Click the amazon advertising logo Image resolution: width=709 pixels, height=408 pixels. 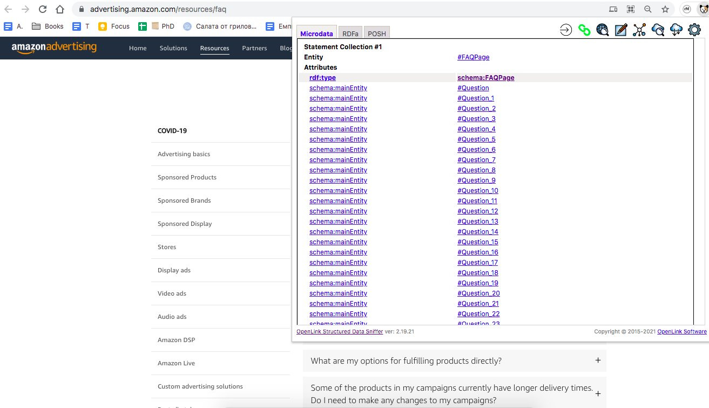(54, 48)
